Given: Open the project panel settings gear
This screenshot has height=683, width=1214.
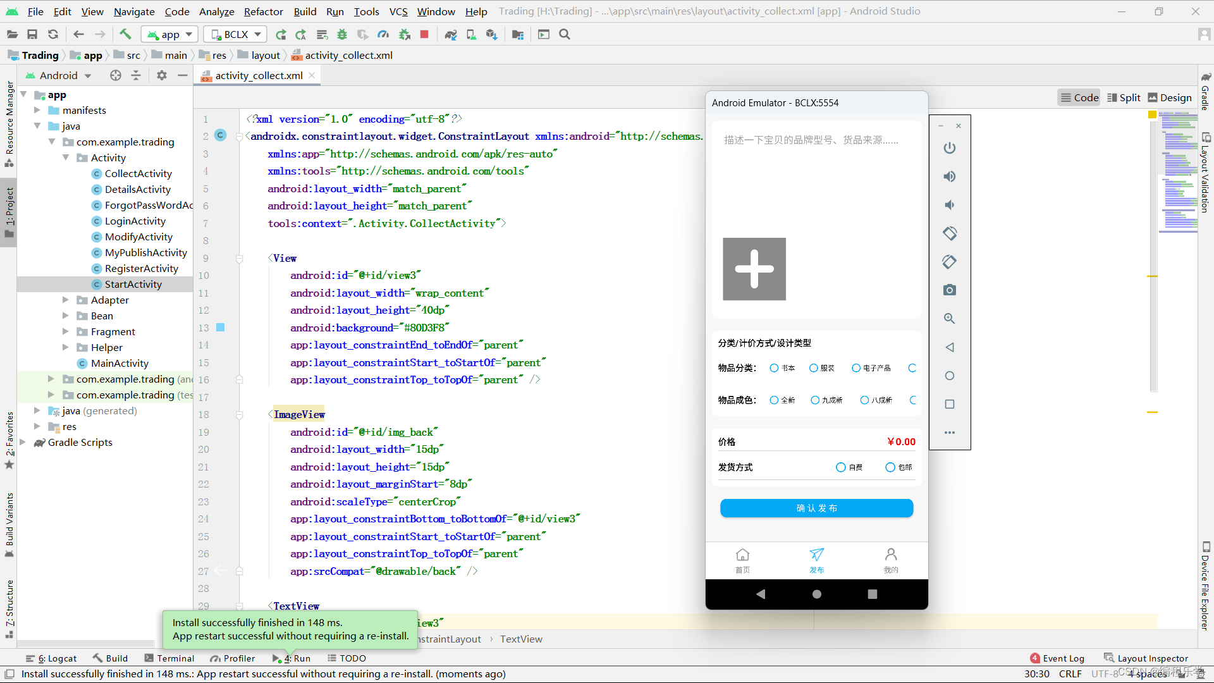Looking at the screenshot, I should pyautogui.click(x=162, y=75).
